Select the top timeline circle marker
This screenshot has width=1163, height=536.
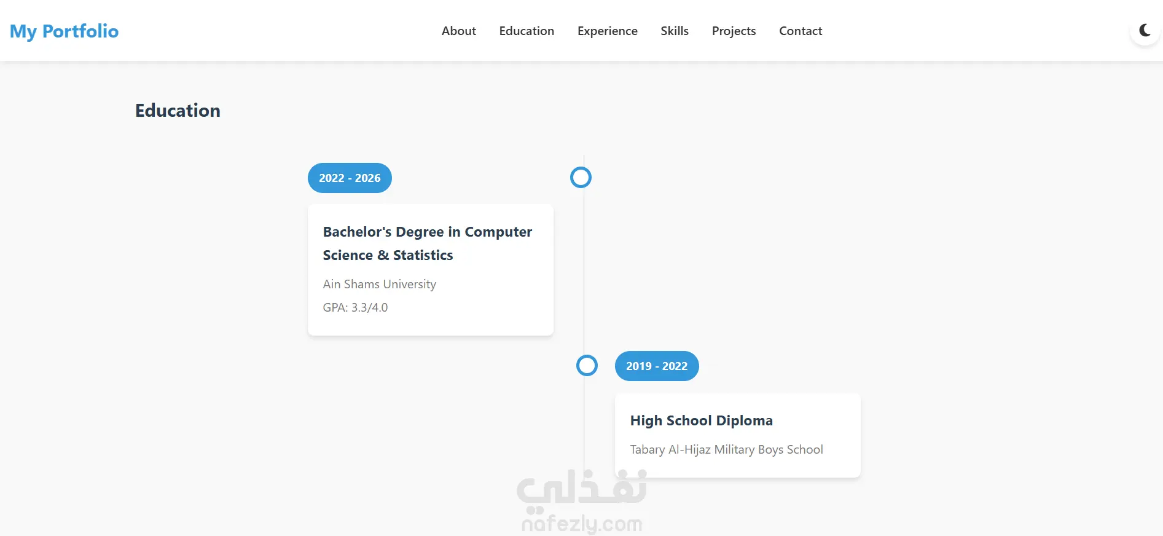581,178
